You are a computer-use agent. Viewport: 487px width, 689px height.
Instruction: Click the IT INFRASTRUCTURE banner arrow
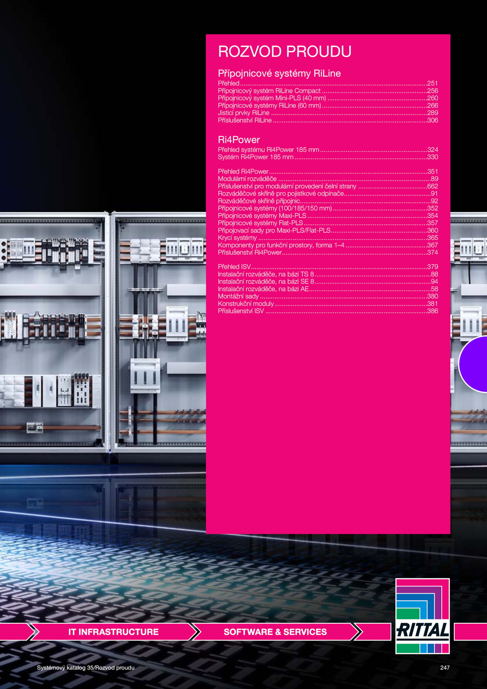(113, 632)
